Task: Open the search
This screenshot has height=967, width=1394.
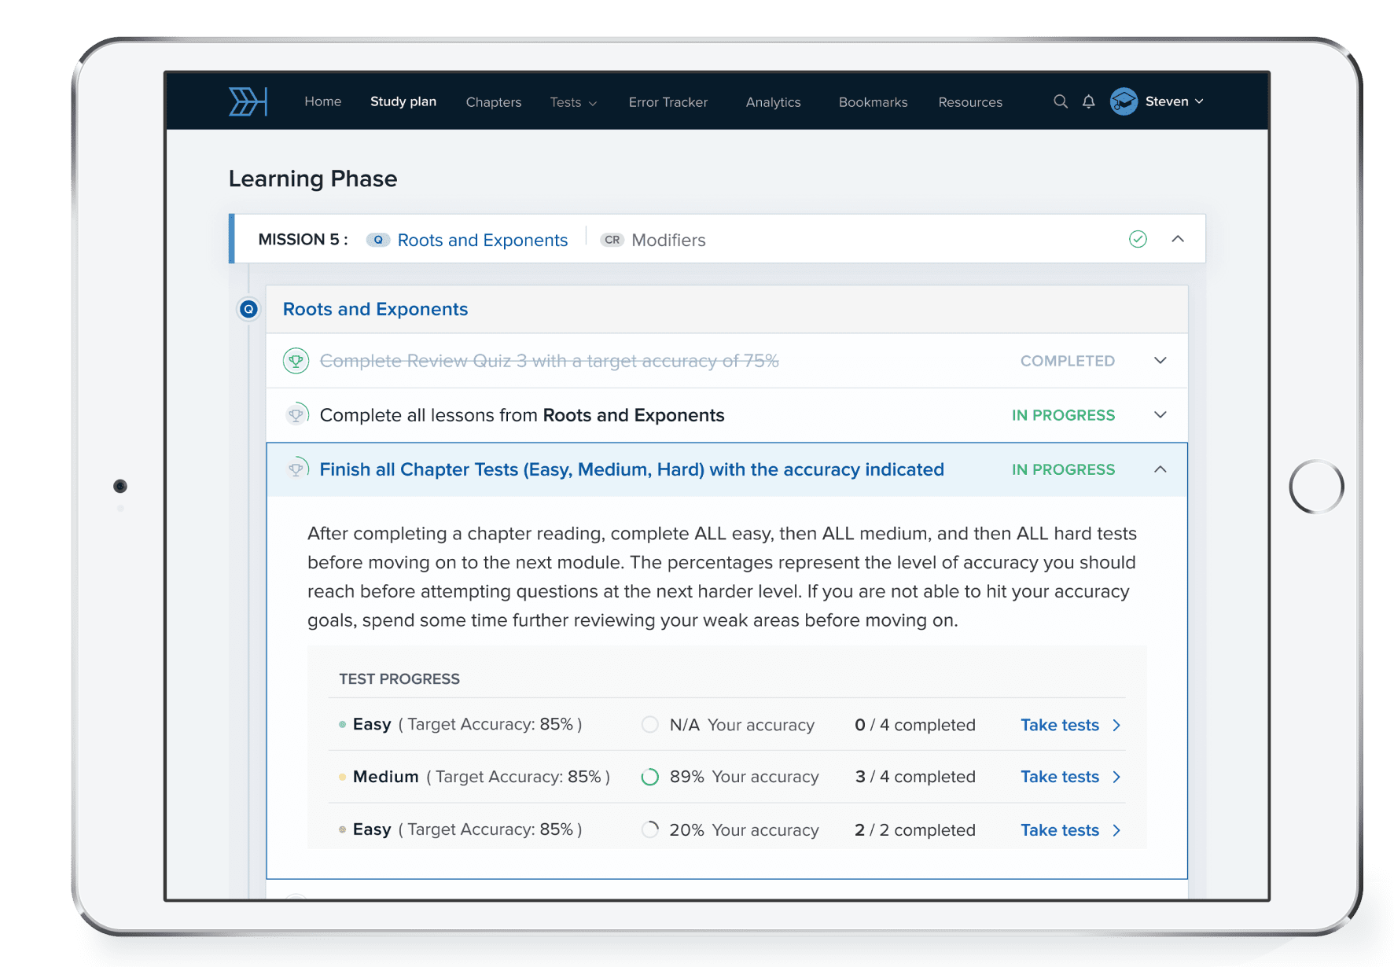Action: pos(1061,101)
